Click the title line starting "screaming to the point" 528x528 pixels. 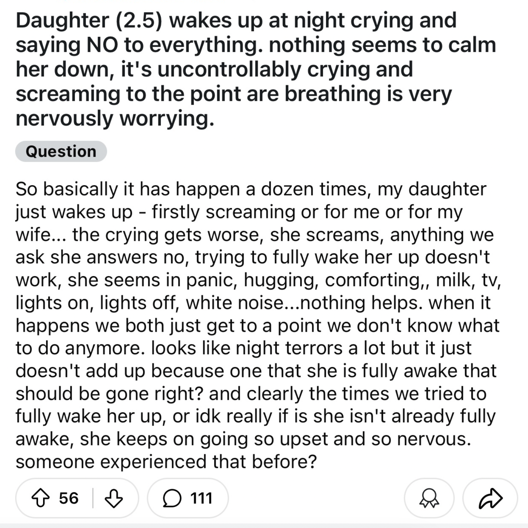point(233,94)
